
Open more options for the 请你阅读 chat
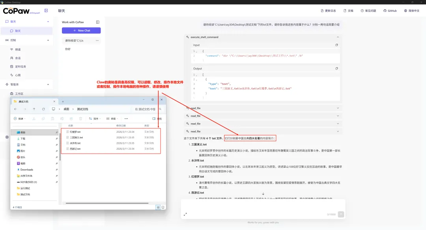coord(97,41)
